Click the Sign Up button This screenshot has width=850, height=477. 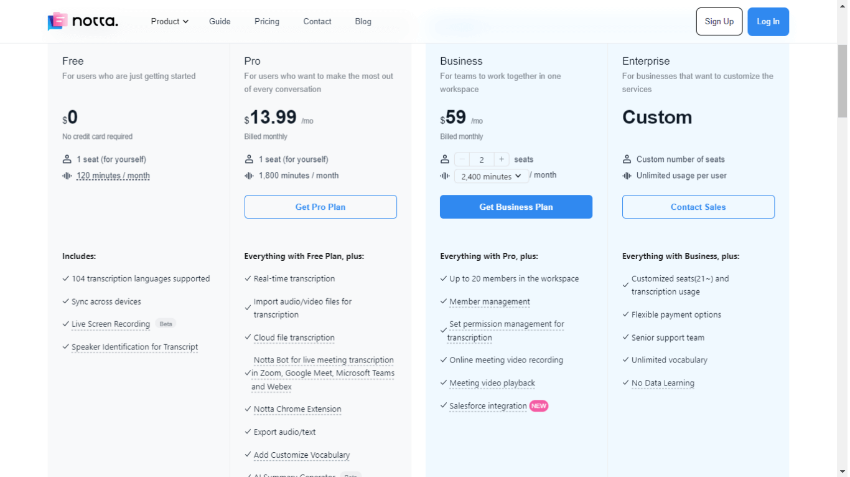[719, 21]
